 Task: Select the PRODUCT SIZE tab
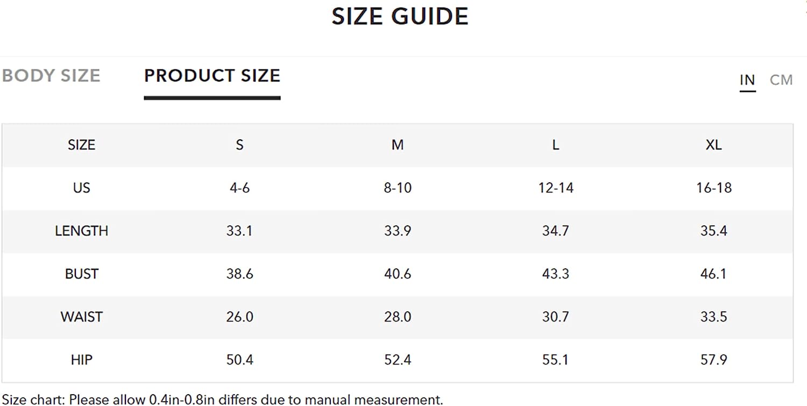[212, 75]
